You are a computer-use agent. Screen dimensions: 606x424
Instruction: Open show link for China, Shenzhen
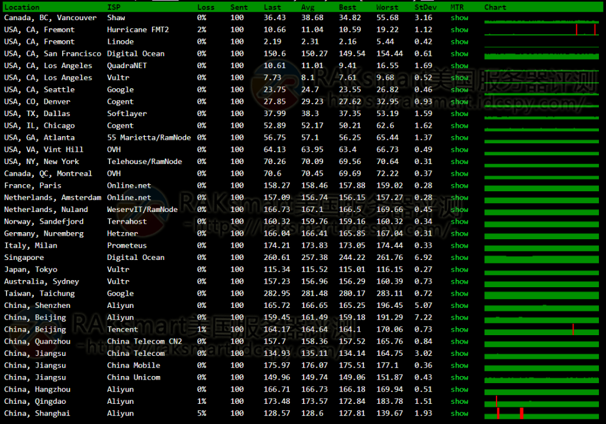click(x=459, y=306)
